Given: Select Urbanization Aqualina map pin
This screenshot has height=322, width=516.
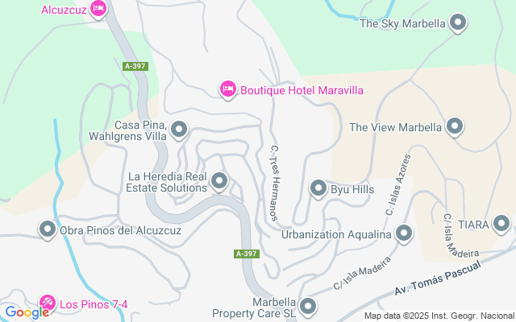Looking at the screenshot, I should pyautogui.click(x=404, y=234).
